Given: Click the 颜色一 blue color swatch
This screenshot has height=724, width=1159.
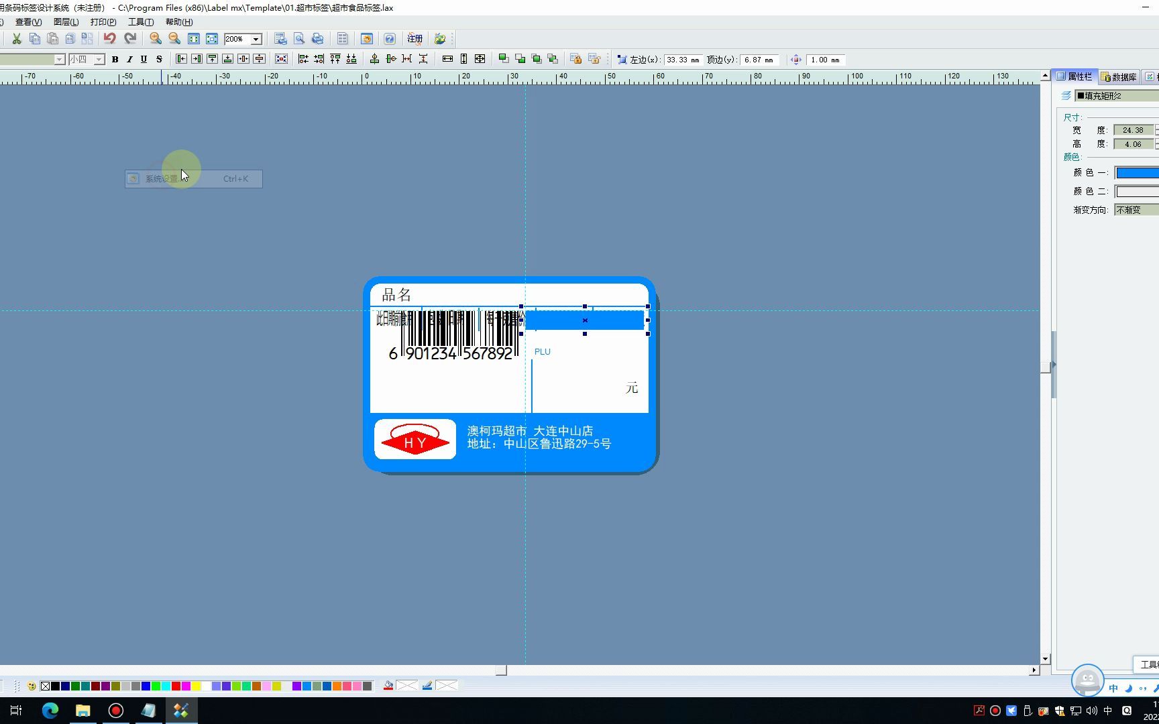Looking at the screenshot, I should click(1137, 173).
